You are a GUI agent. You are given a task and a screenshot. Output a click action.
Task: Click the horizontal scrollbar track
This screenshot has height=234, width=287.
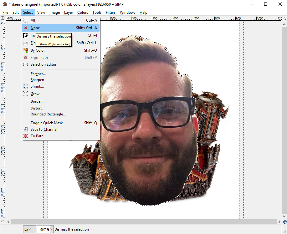coord(144,221)
